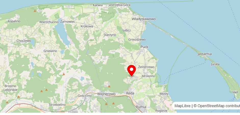Click the Choczewo village label

coord(24,41)
